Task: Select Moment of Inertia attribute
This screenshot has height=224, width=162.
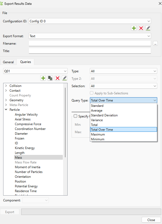Action: [28, 167]
